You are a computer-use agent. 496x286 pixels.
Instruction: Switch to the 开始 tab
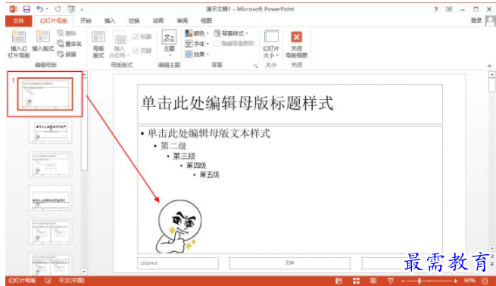86,21
